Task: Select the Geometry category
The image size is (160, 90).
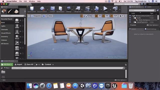Action: pyautogui.click(x=7, y=36)
